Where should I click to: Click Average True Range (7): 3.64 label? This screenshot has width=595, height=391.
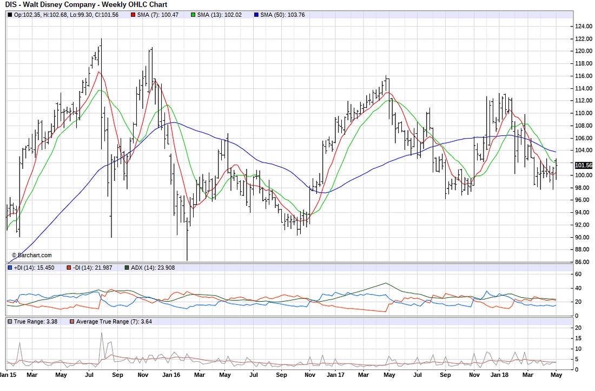[x=114, y=322]
